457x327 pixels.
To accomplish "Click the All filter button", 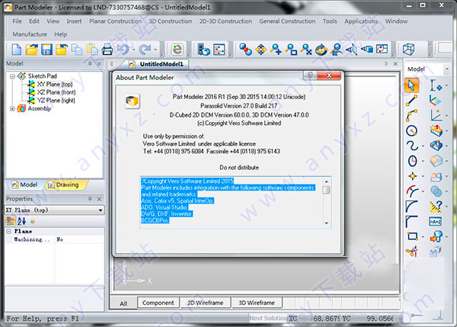I will (x=123, y=303).
